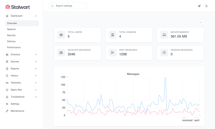Click the Troubleshoot menu label
Viewport: 215px width, 129px height.
(17, 97)
